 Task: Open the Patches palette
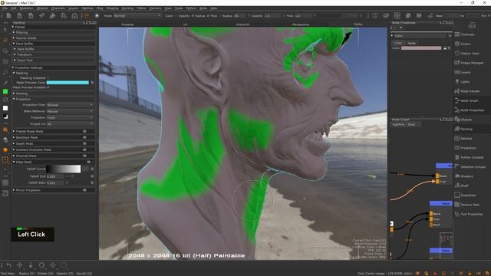pyautogui.click(x=463, y=138)
